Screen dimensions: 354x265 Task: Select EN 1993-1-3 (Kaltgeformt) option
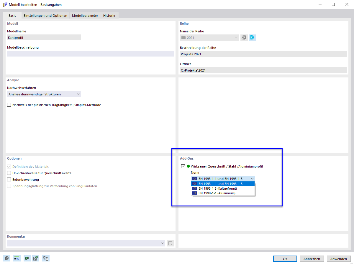tap(223, 188)
